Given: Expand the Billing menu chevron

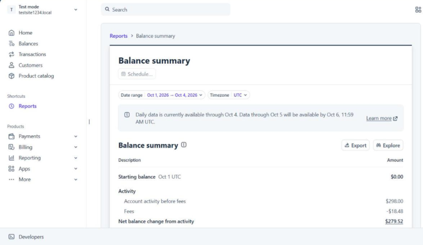Looking at the screenshot, I should (x=76, y=147).
